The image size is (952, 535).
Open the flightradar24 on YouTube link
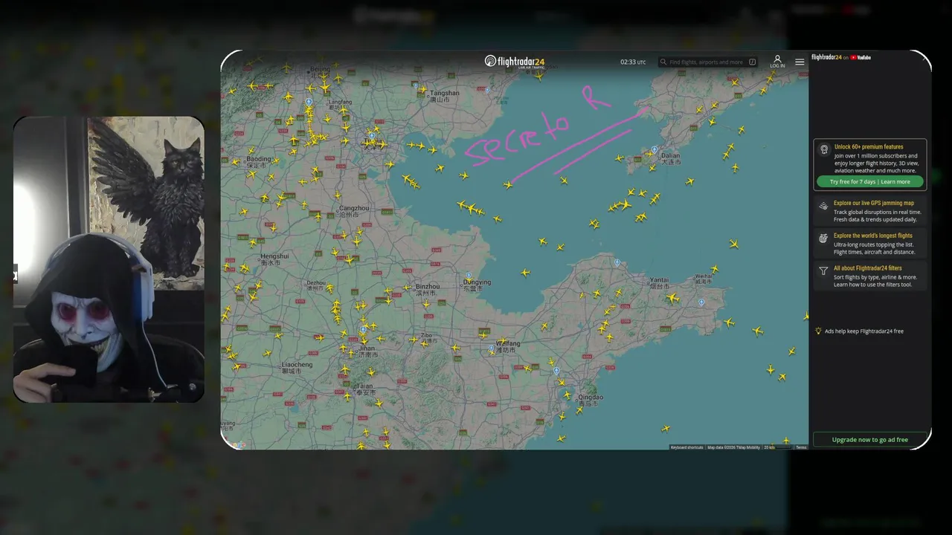point(841,57)
